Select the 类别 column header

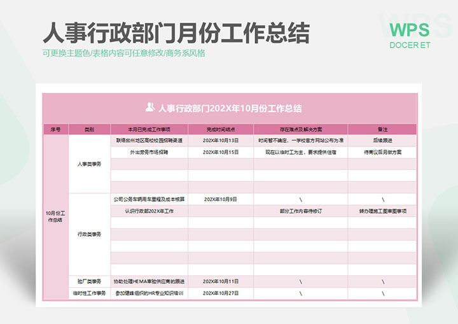(x=89, y=129)
